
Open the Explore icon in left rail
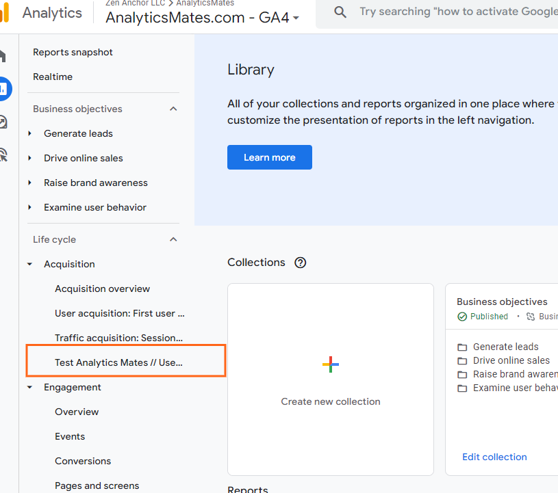[x=3, y=122]
